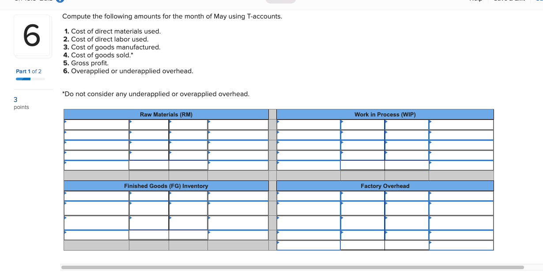
Task: Click the '3 points' label
Action: click(21, 103)
